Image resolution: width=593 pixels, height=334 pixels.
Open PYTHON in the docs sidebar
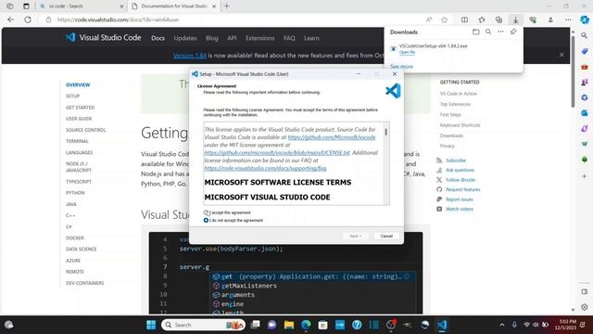(75, 193)
